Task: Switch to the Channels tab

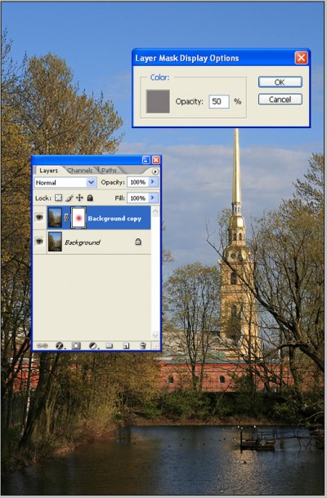Action: click(79, 171)
